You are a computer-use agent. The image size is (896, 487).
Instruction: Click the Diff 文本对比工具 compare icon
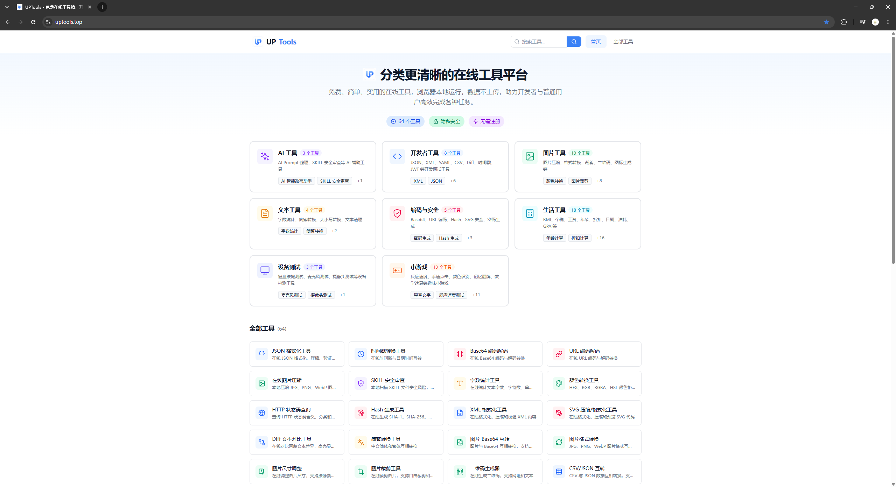[261, 442]
